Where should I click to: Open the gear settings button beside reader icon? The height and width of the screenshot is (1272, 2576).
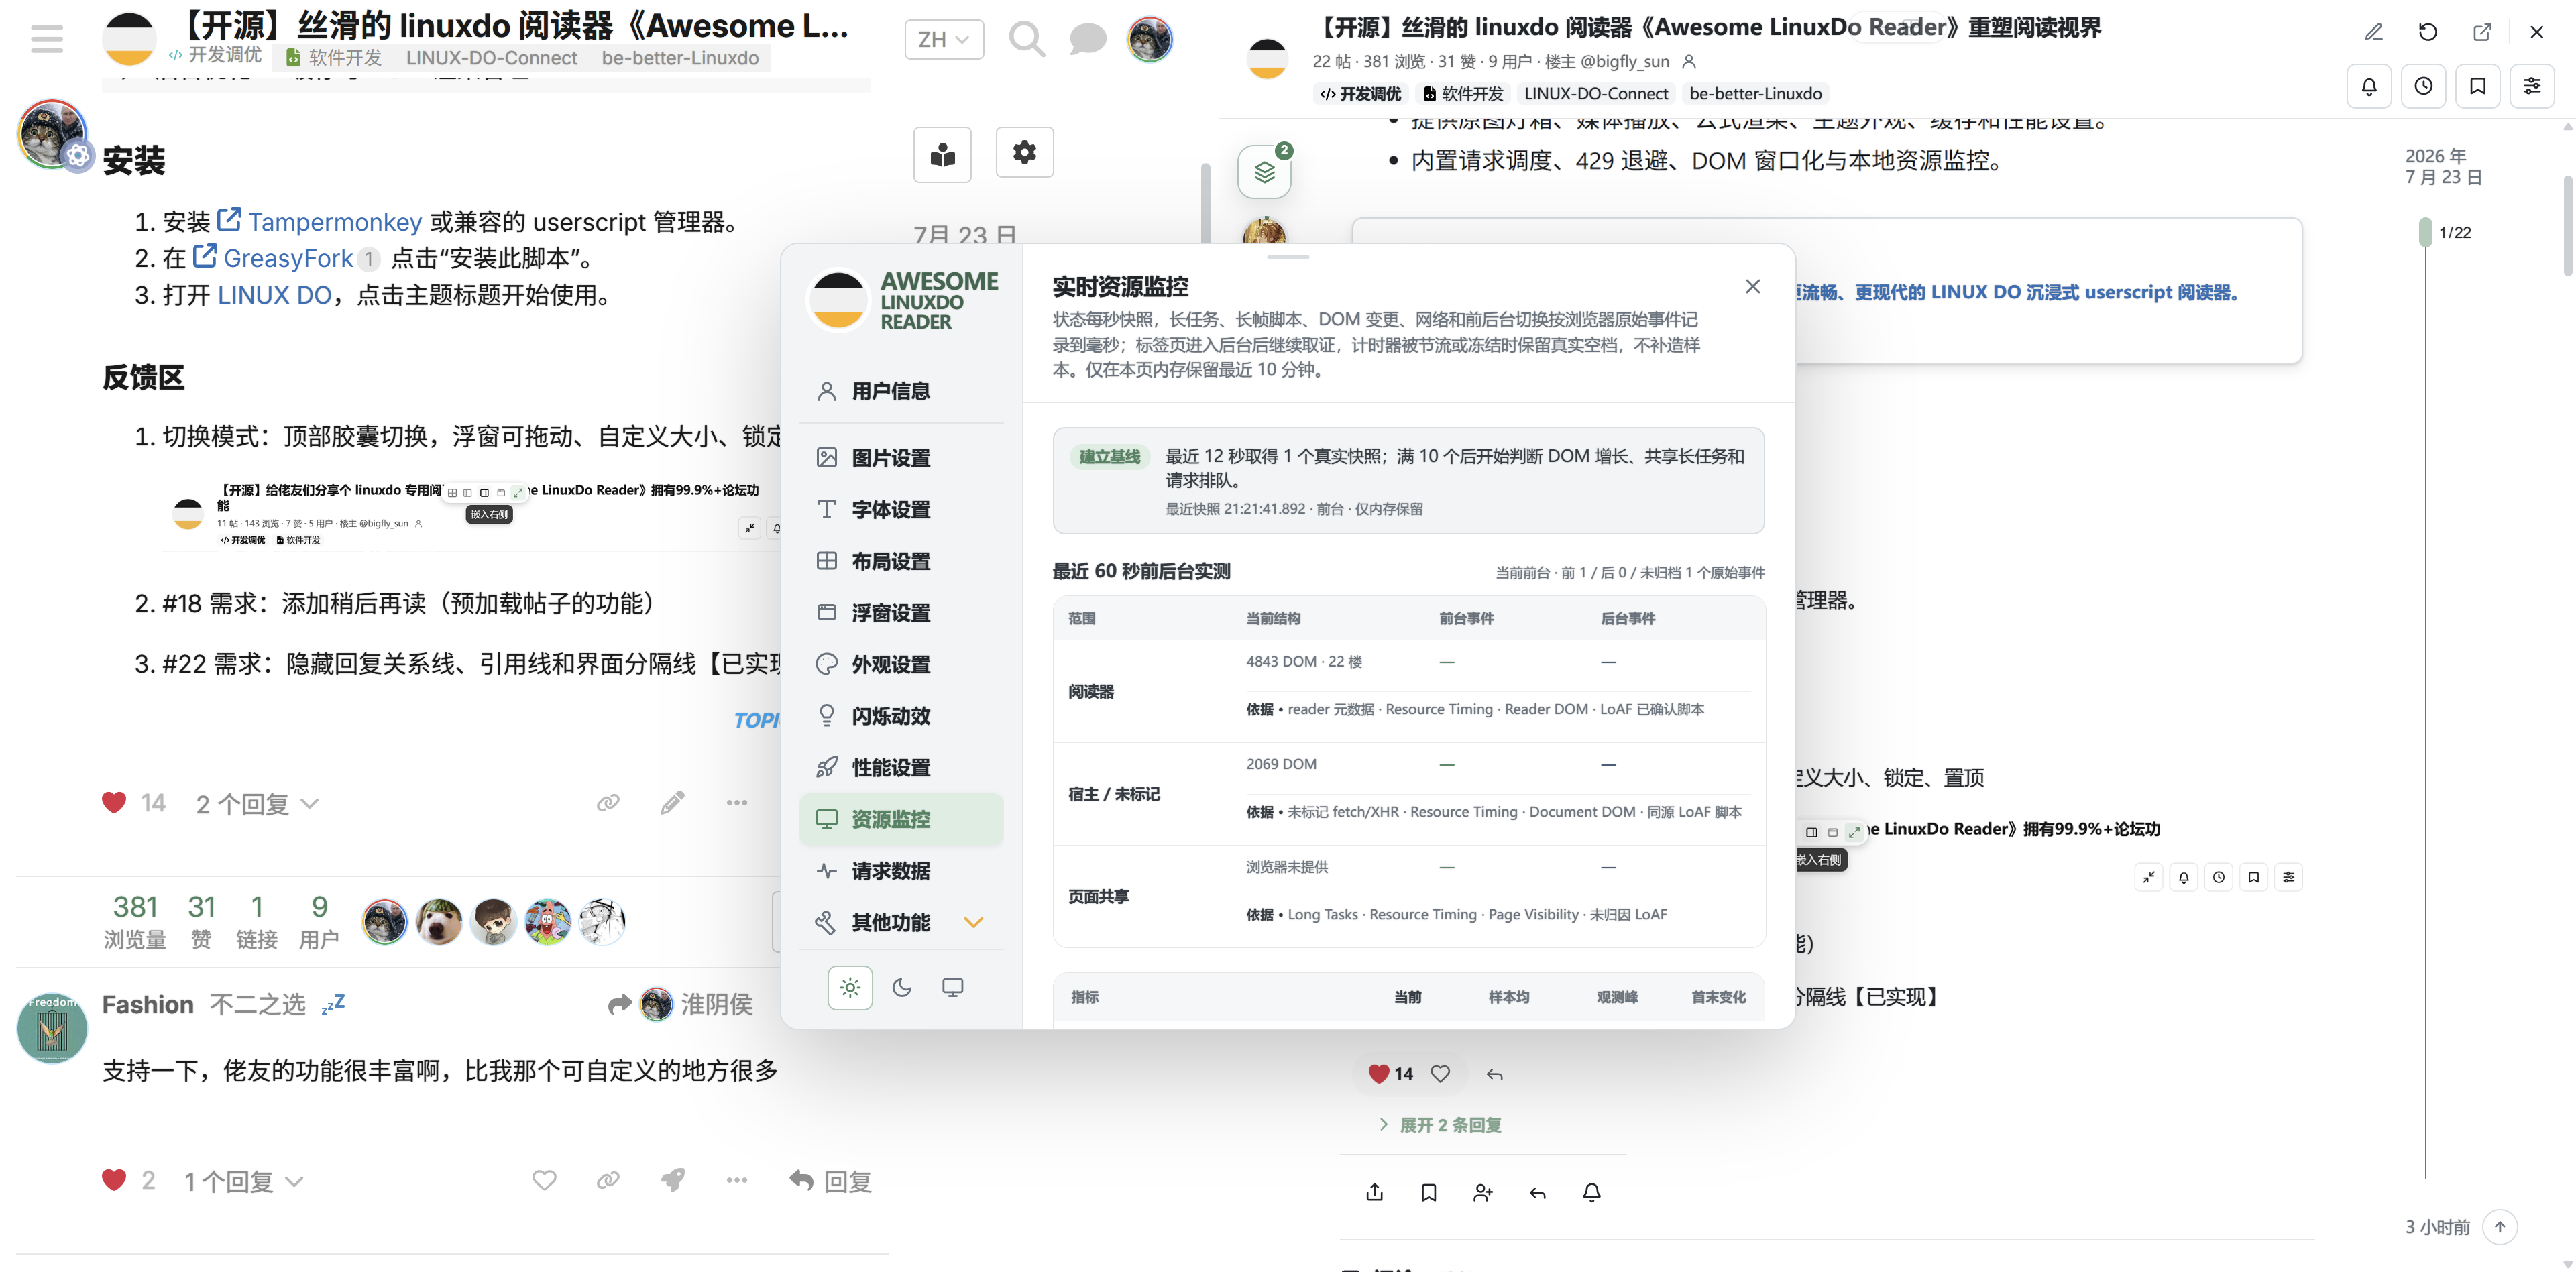tap(1024, 152)
